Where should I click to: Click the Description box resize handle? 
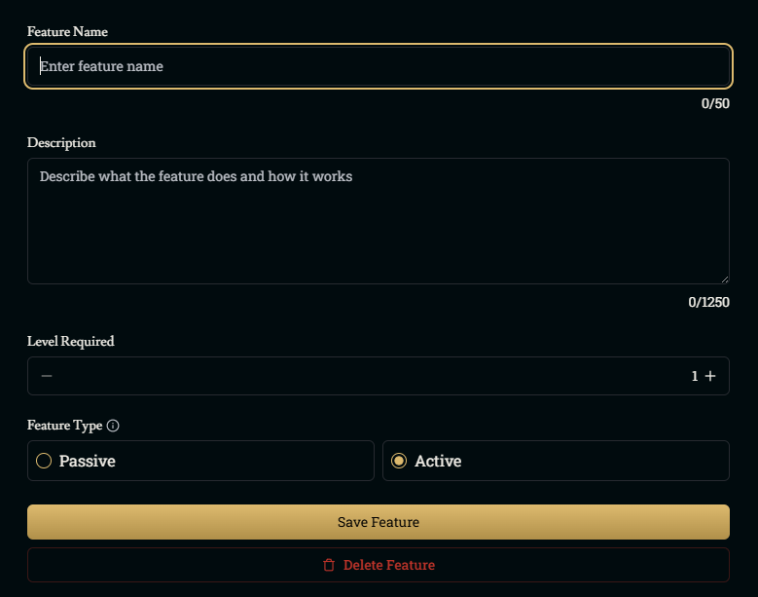pos(724,279)
